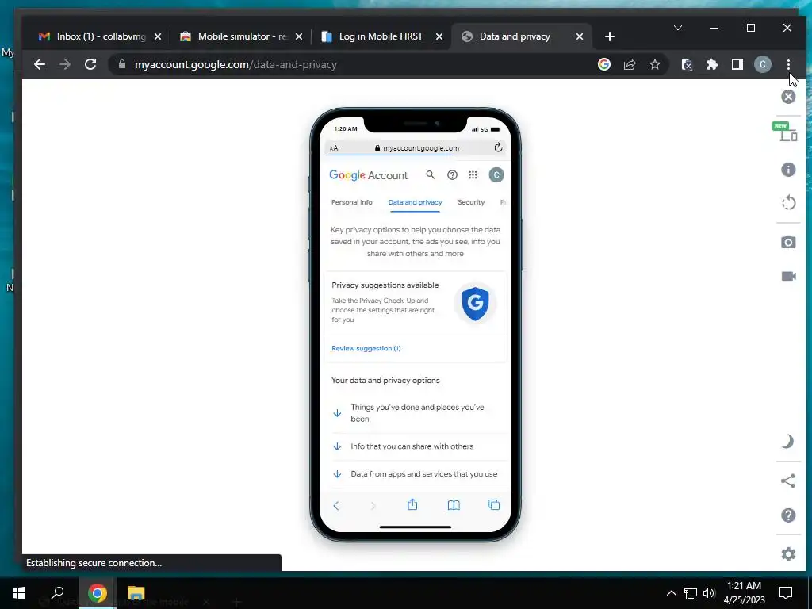Close the mobile simulator panel
Viewport: 812px width, 609px height.
pyautogui.click(x=788, y=97)
